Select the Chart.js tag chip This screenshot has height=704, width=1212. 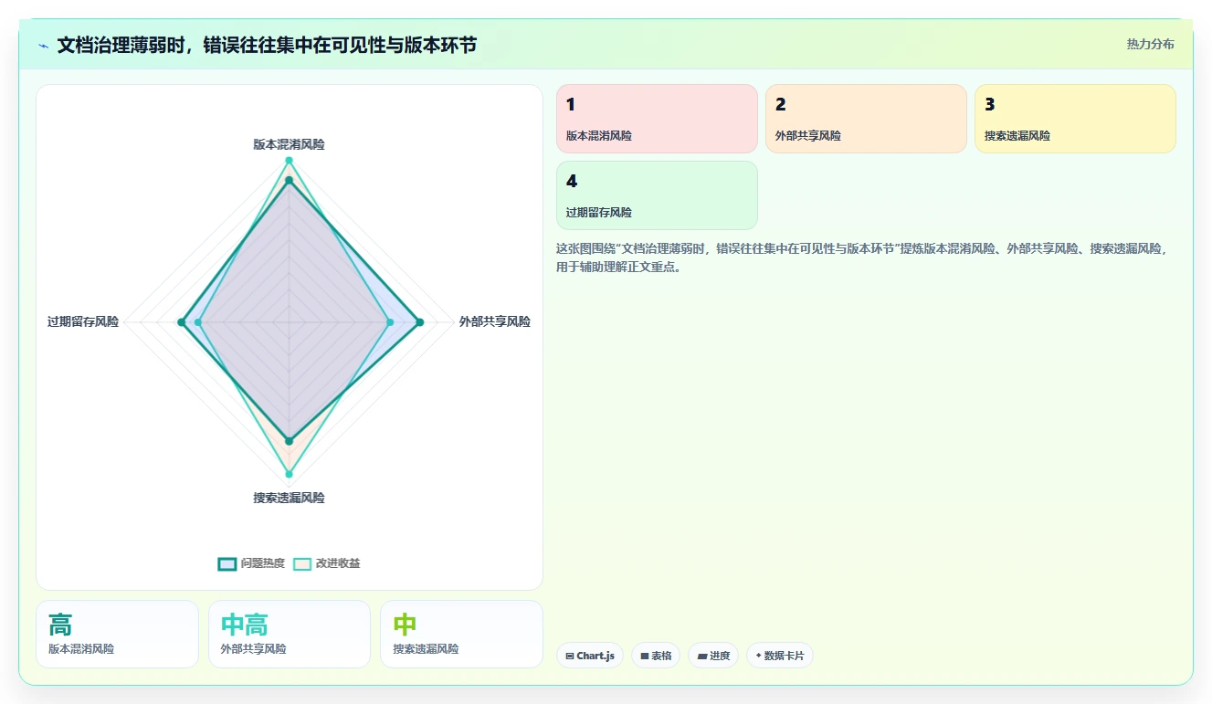590,656
